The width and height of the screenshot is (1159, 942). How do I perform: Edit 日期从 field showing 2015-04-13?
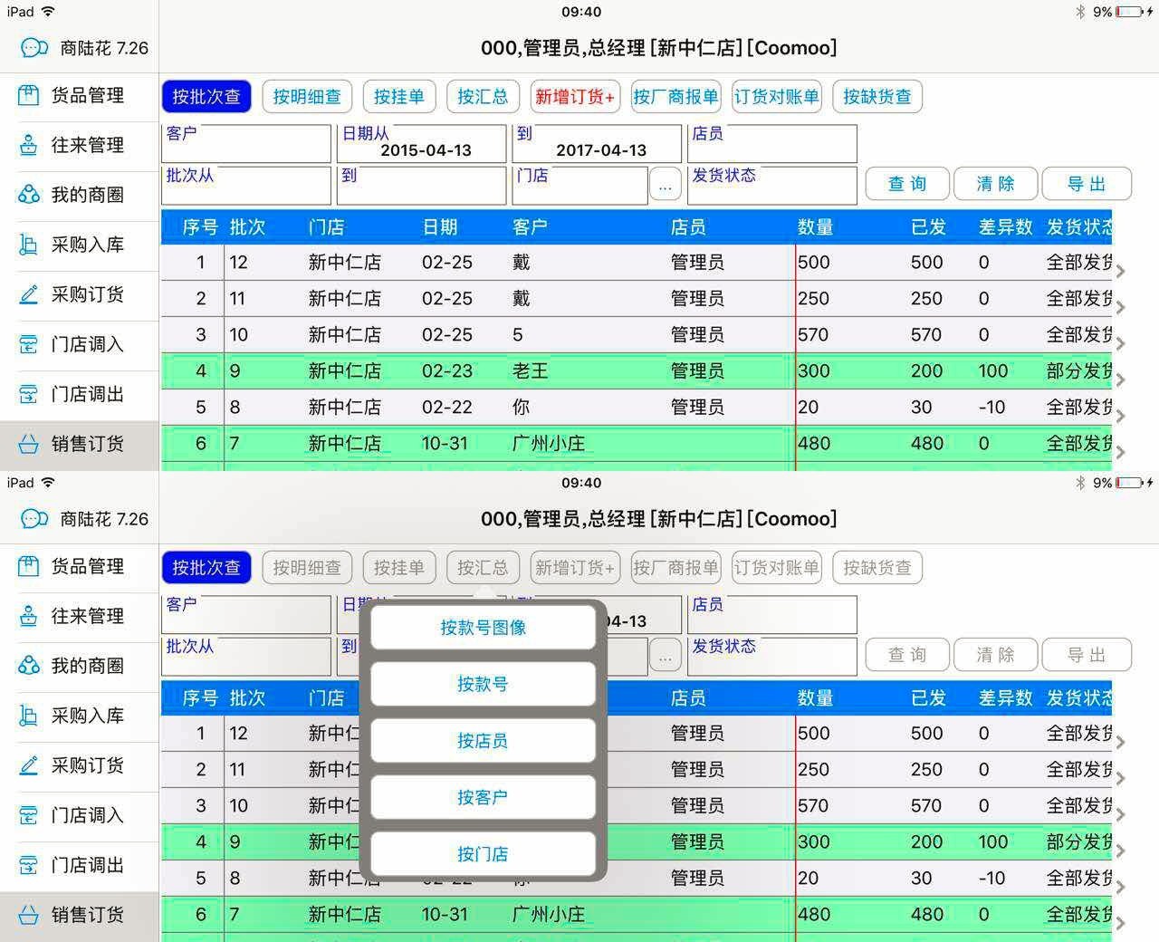(422, 144)
